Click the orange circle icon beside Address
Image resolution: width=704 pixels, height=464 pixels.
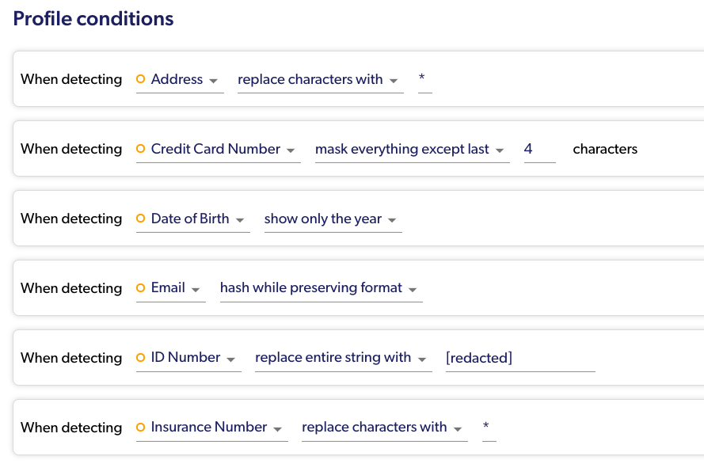[x=141, y=79]
